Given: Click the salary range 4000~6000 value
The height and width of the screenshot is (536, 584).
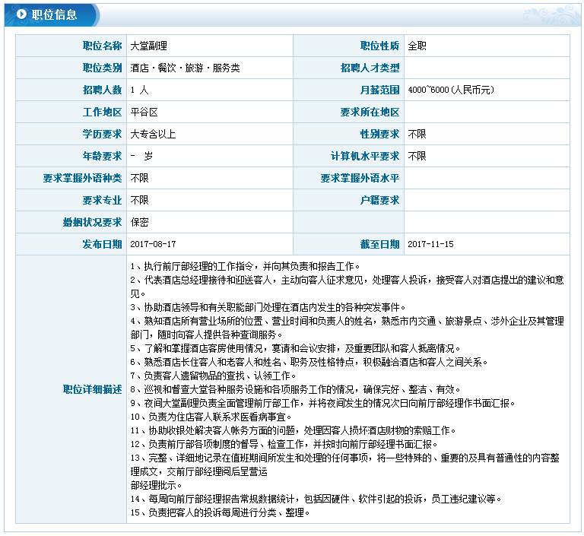Looking at the screenshot, I should click(451, 90).
